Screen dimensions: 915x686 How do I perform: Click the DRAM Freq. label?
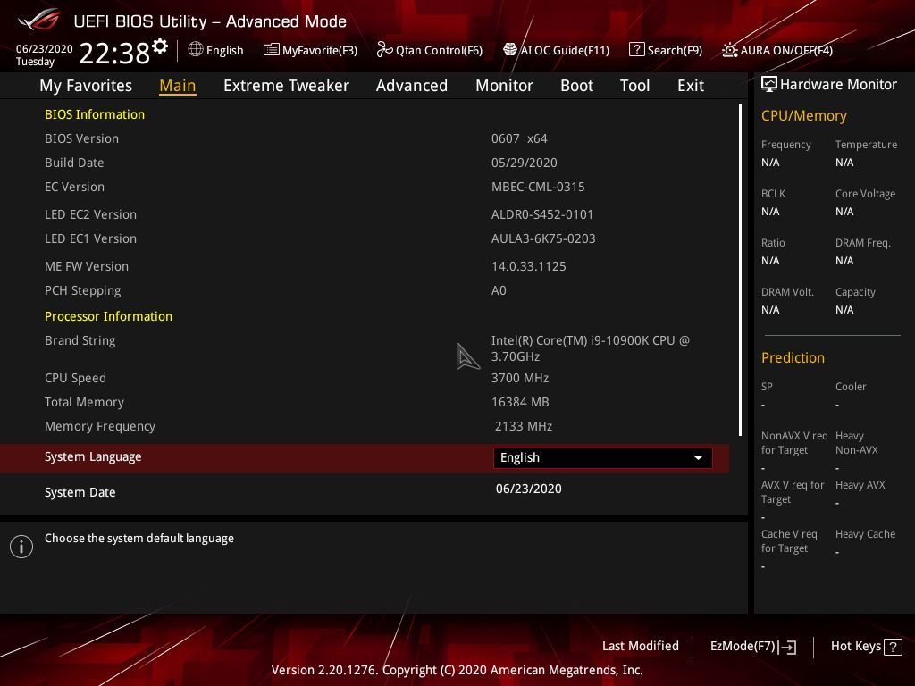pos(862,243)
